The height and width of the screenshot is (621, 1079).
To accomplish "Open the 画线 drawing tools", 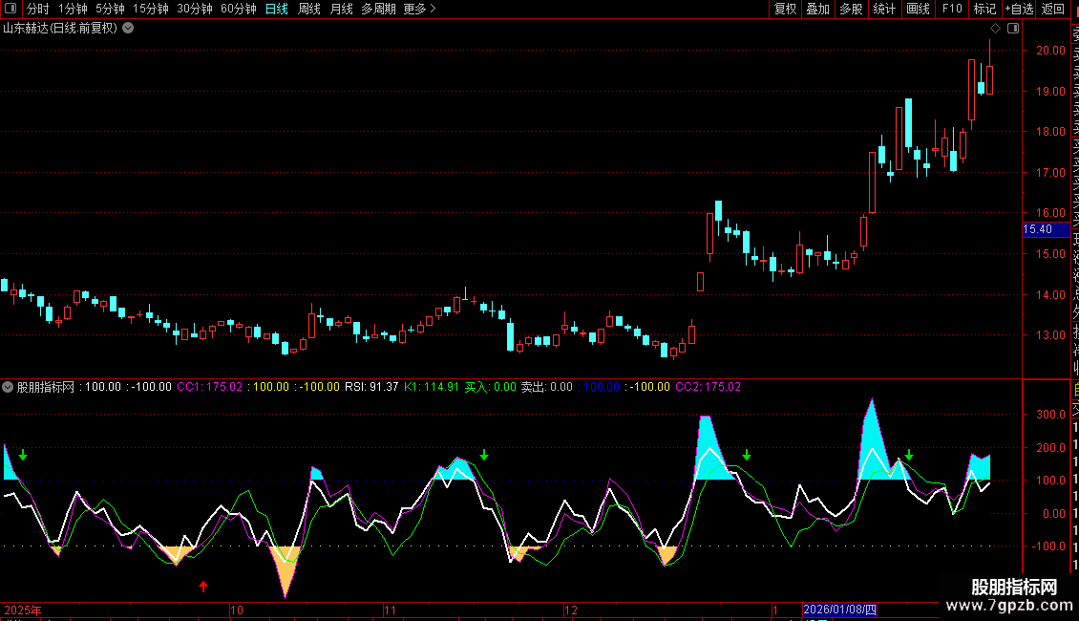I will [x=918, y=9].
